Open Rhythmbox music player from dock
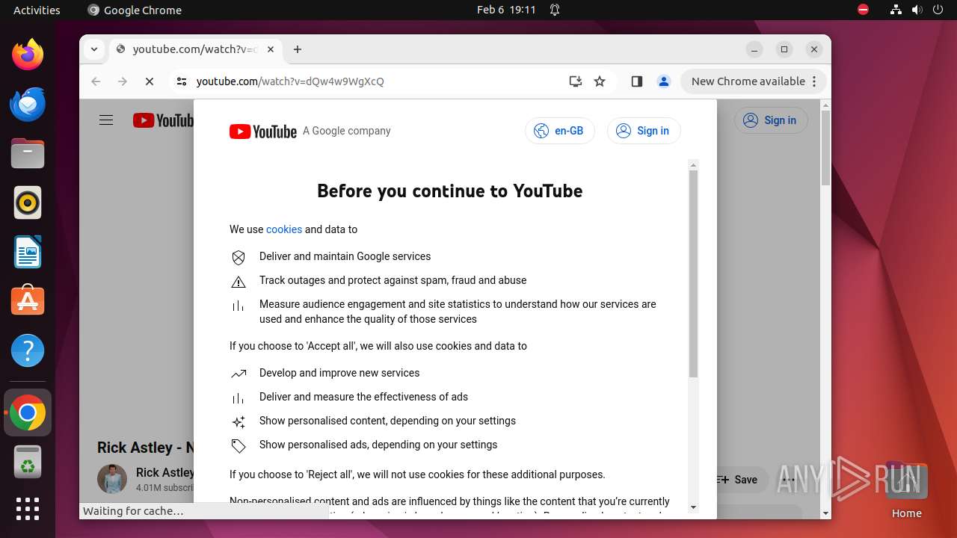This screenshot has width=957, height=538. point(28,202)
